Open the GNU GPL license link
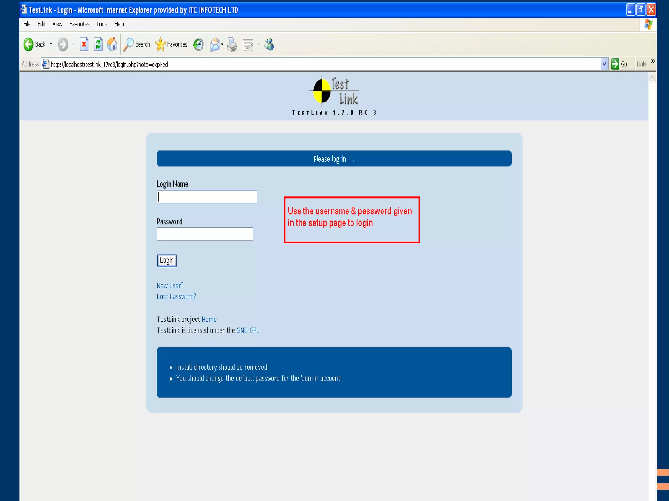Viewport: 669px width, 501px height. click(x=248, y=331)
